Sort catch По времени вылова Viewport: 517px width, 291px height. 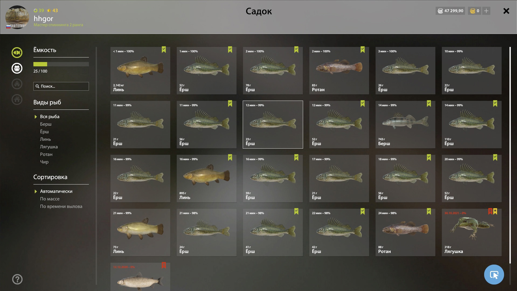(x=61, y=206)
